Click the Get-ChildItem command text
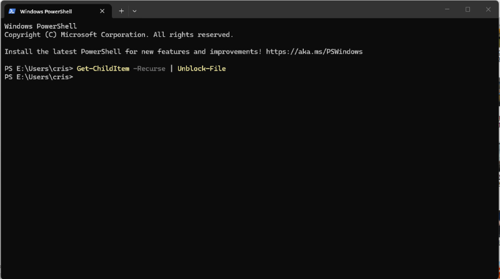This screenshot has height=279, width=500. (103, 69)
